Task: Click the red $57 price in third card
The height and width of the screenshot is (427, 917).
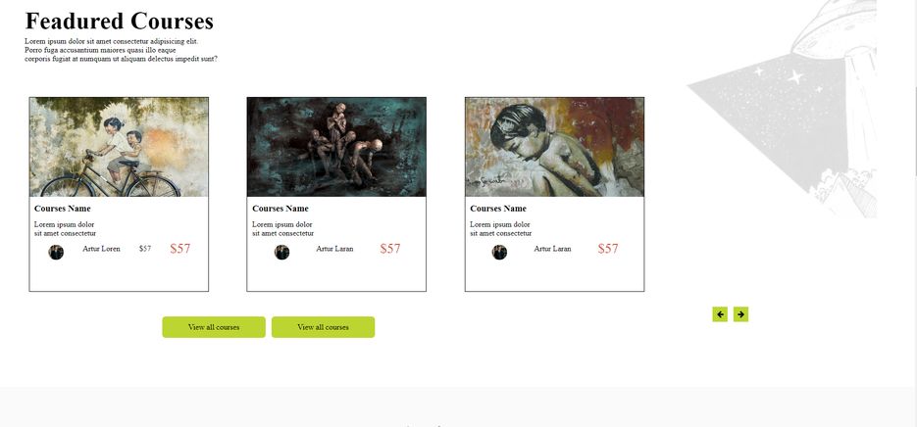Action: pyautogui.click(x=608, y=249)
